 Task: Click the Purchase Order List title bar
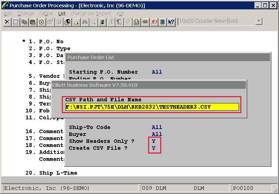tap(168, 57)
